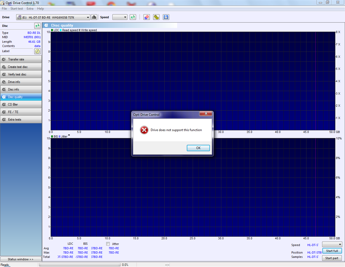Open the CD Bler test
Viewport: 345px width, 267px height.
[21, 104]
